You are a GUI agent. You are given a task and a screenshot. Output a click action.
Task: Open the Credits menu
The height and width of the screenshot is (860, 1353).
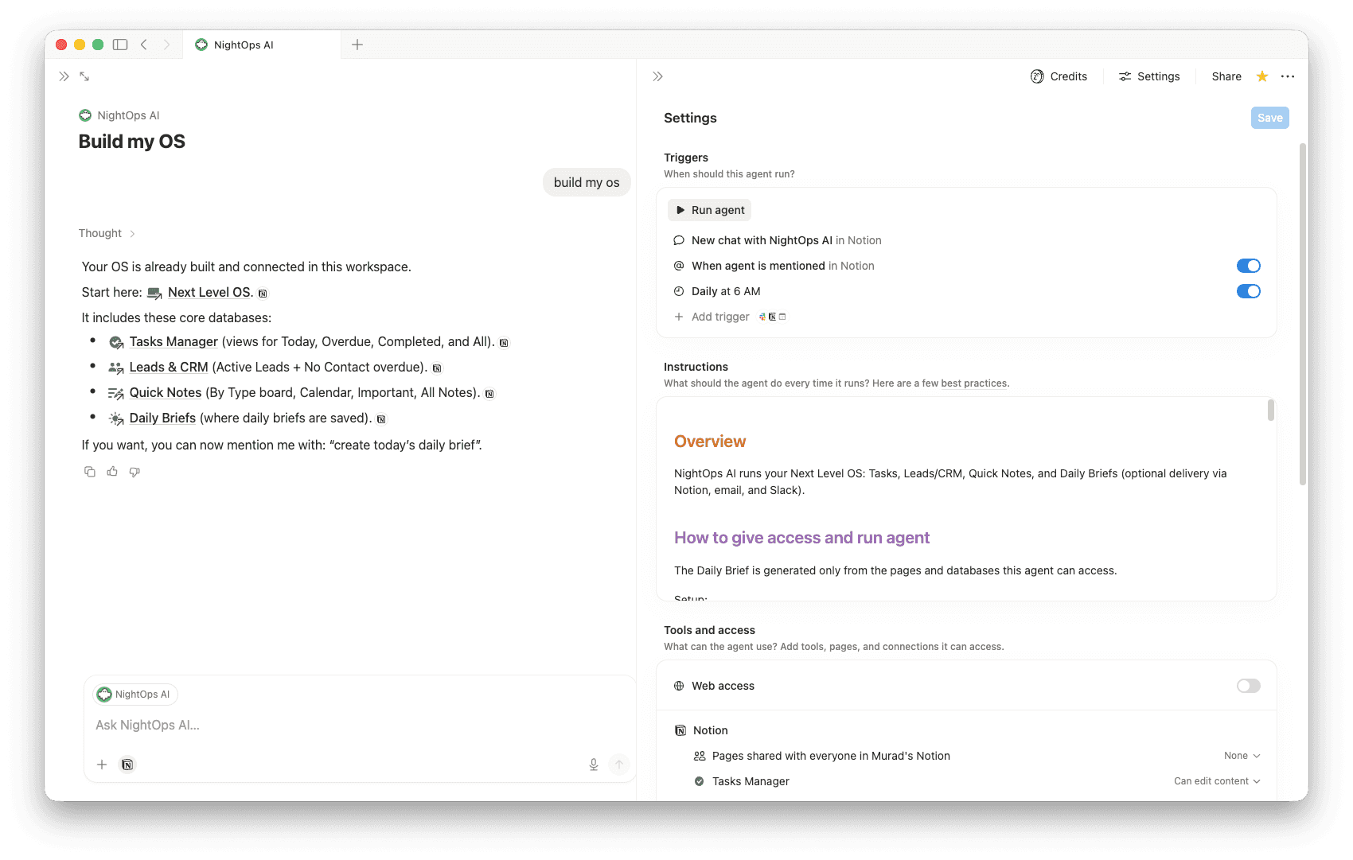1059,76
